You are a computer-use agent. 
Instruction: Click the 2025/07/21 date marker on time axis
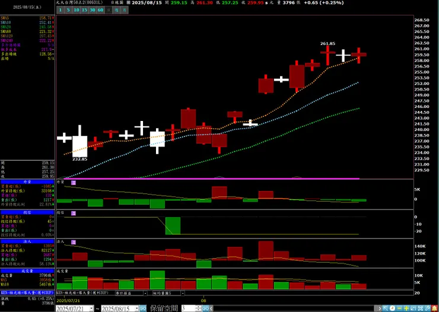[x=68, y=301]
